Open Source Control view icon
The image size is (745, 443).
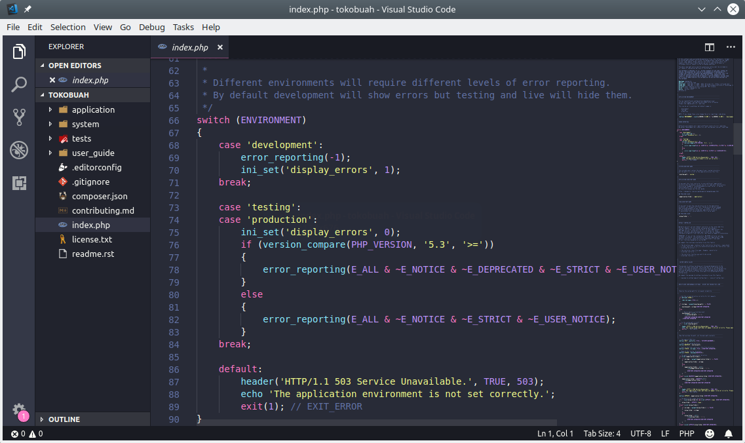coord(19,117)
